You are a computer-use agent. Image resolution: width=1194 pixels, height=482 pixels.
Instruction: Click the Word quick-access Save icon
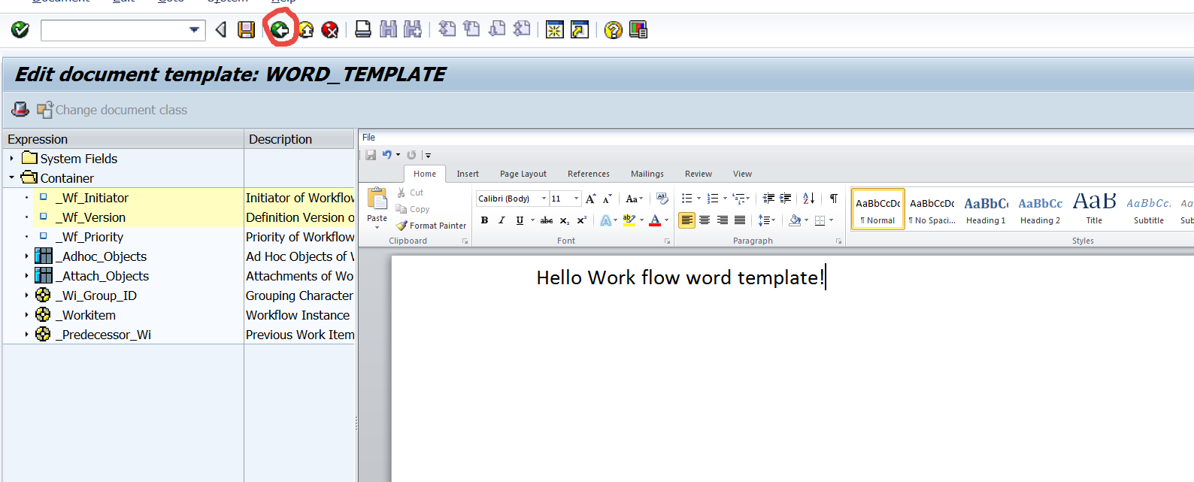[371, 155]
